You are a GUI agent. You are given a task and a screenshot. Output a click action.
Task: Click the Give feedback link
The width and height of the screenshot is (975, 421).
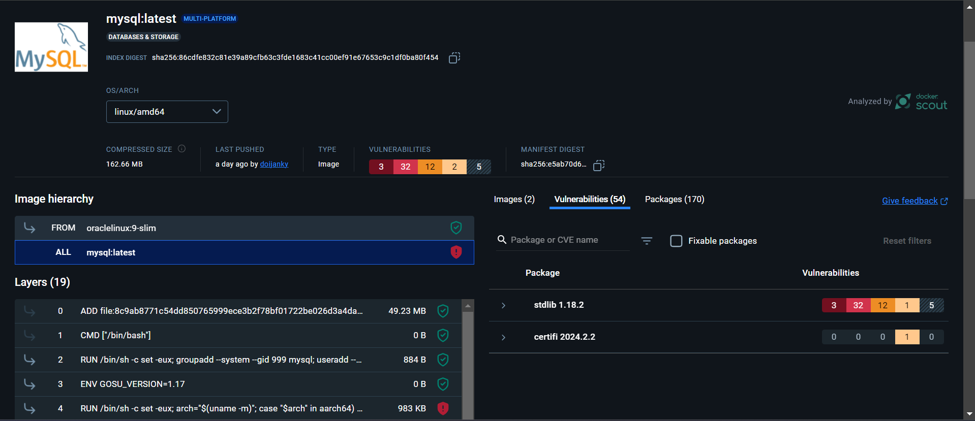click(909, 201)
